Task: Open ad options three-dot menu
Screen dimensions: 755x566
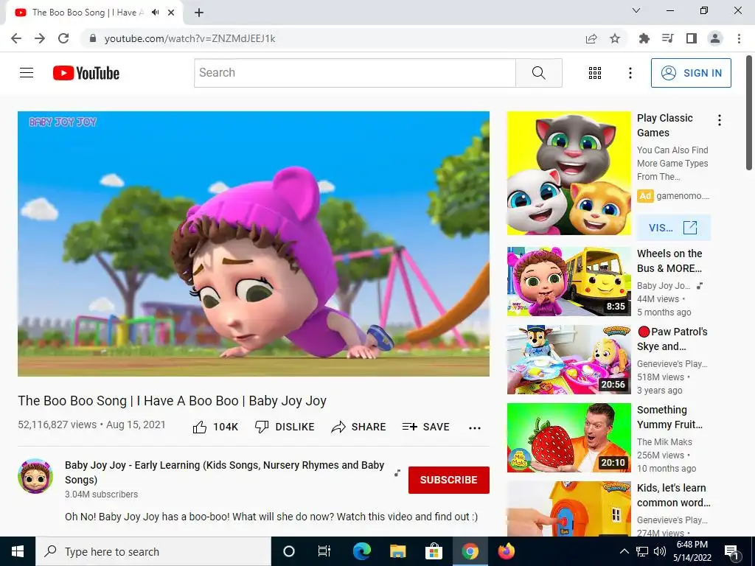Action: 720,120
